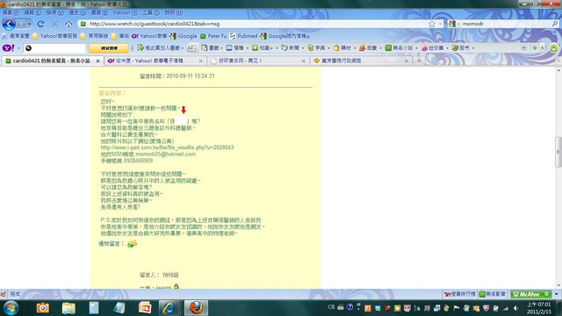Close the cardio0421 tab
This screenshot has width=562, height=316.
point(97,61)
